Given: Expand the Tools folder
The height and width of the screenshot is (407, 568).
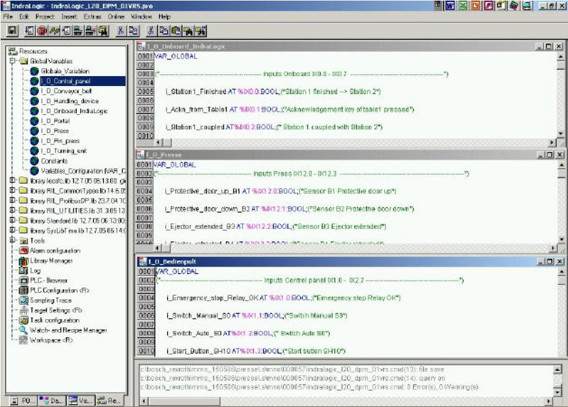Looking at the screenshot, I should pyautogui.click(x=12, y=240).
